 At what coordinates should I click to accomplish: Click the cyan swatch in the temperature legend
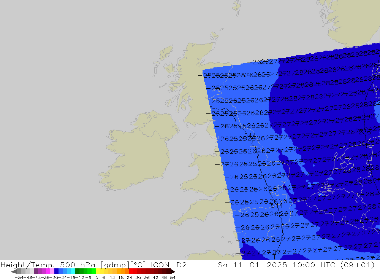coord(73,271)
